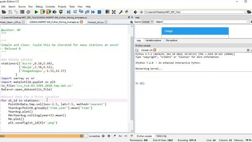Re-run the last script icon
The width and height of the screenshot is (252, 142).
(x=61, y=12)
